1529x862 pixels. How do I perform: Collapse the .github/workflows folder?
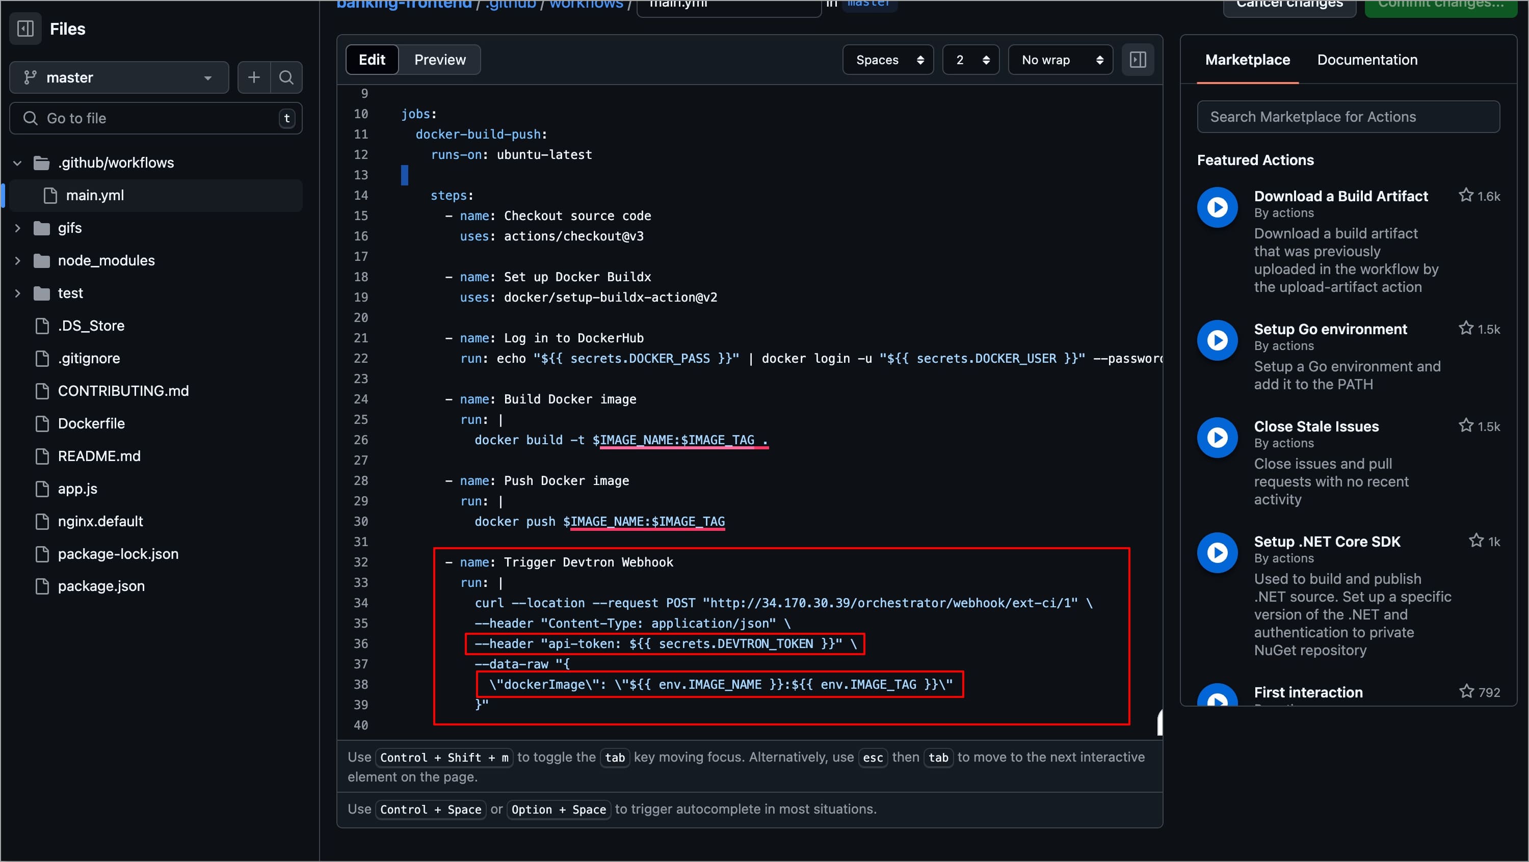click(x=18, y=163)
